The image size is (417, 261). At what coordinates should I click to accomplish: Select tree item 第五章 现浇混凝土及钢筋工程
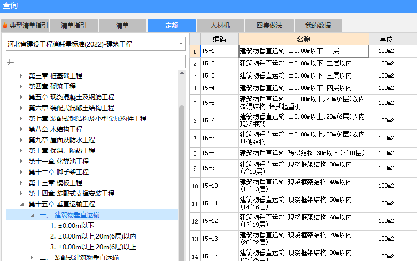tap(72, 97)
